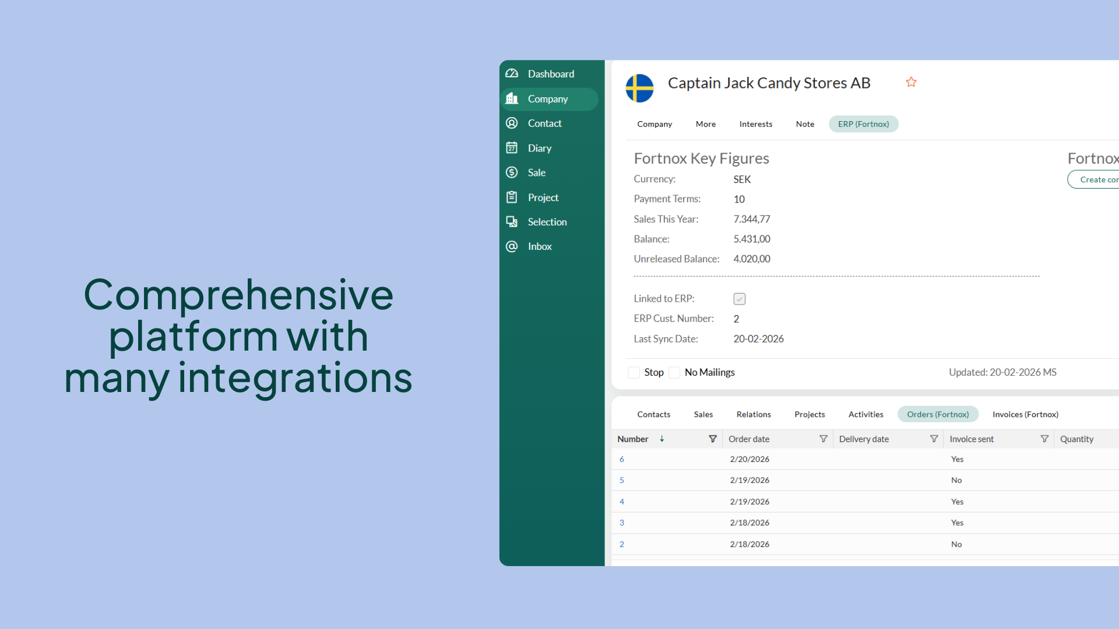Open the Project clipboard icon

(x=512, y=197)
